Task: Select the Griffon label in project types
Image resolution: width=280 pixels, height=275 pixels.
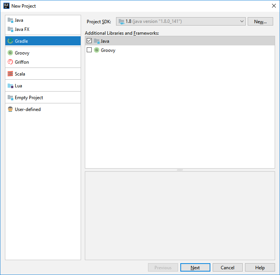Action: tap(22, 62)
